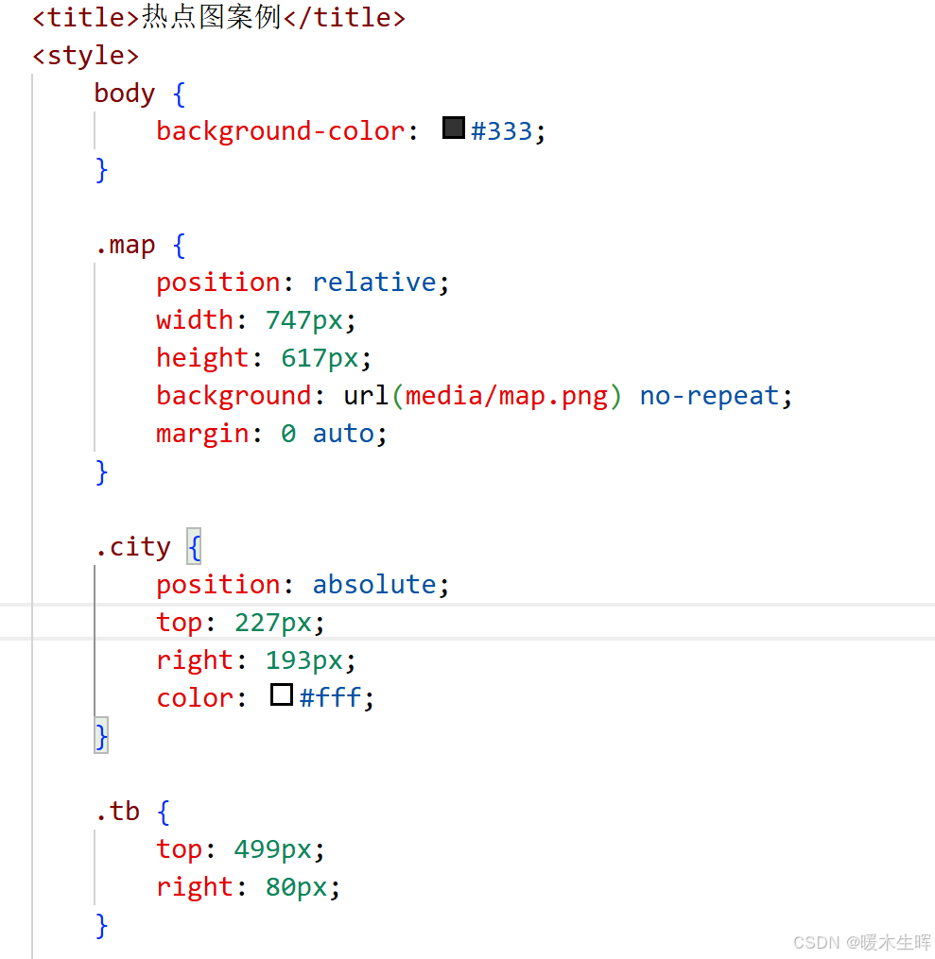
Task: Click the background-color property name
Action: 280,131
